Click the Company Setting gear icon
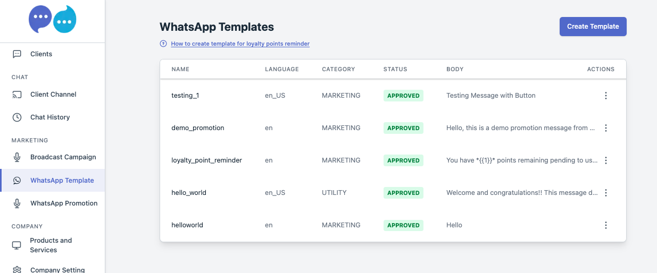Image resolution: width=657 pixels, height=273 pixels. (x=17, y=270)
